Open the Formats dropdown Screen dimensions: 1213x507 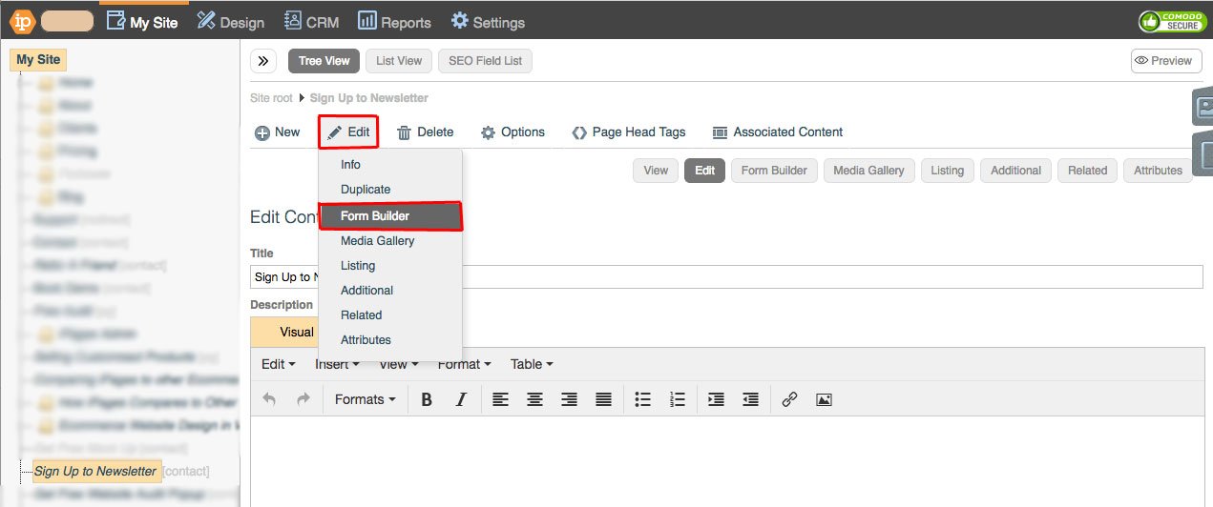[x=365, y=400]
